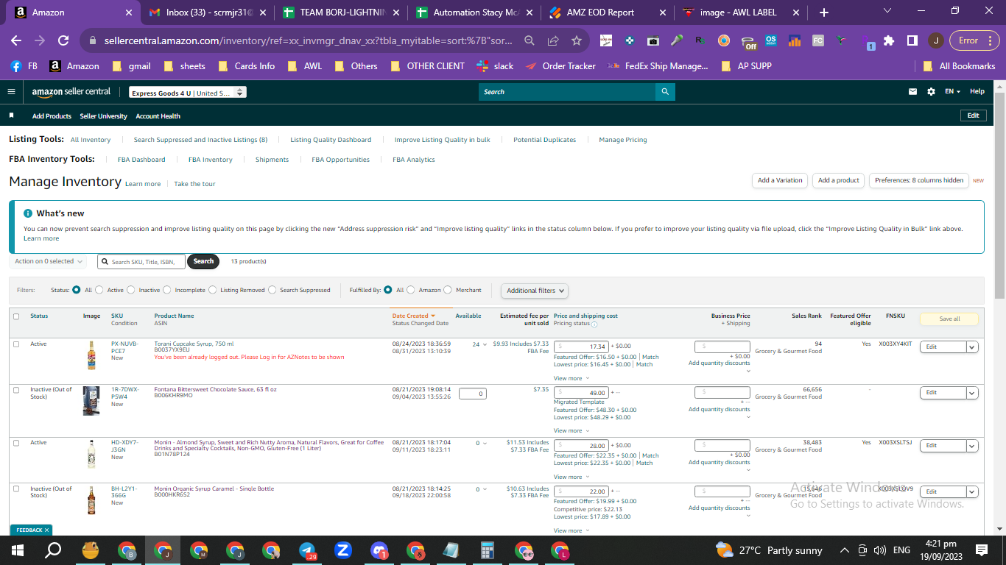Open the Seller Central settings gear
Image resolution: width=1006 pixels, height=565 pixels.
(931, 92)
